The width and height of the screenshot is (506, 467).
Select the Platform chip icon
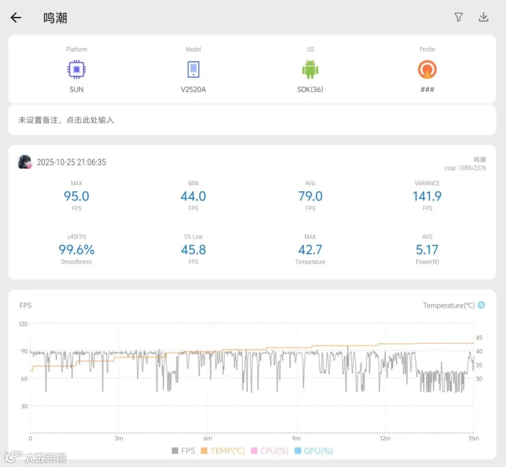point(76,69)
